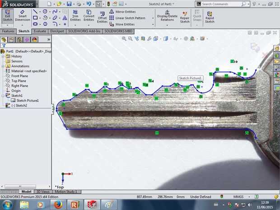Click Mirror Entities
Viewport: 280px width, 210px height.
pos(122,12)
